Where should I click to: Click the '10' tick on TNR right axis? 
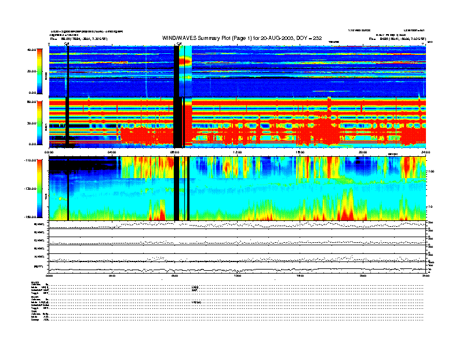point(430,207)
